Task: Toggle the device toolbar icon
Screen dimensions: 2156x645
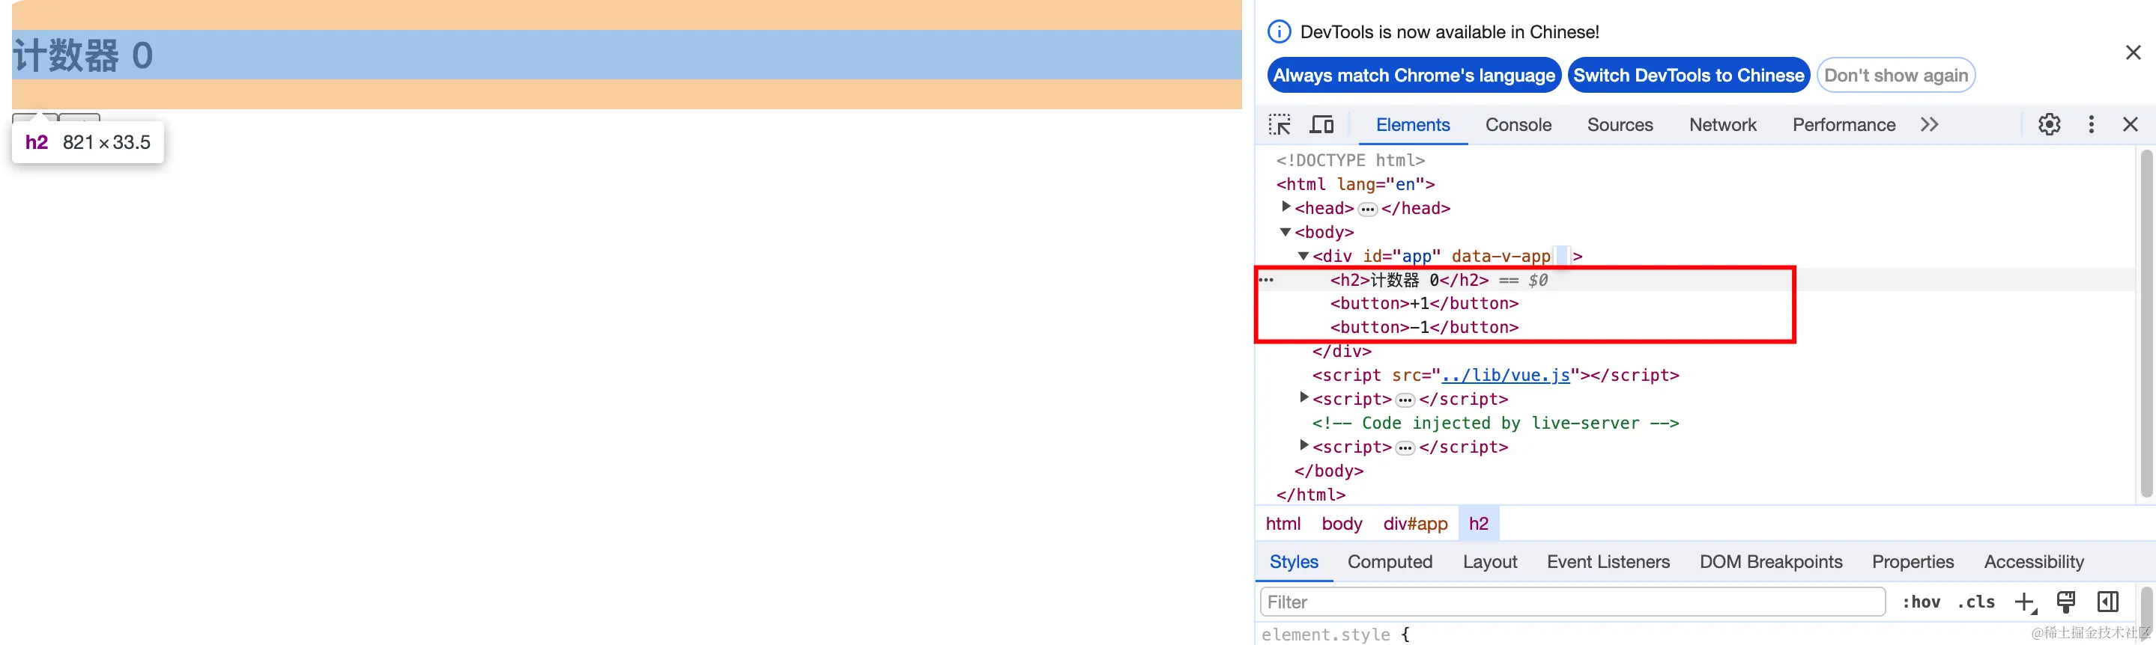Action: [x=1321, y=124]
